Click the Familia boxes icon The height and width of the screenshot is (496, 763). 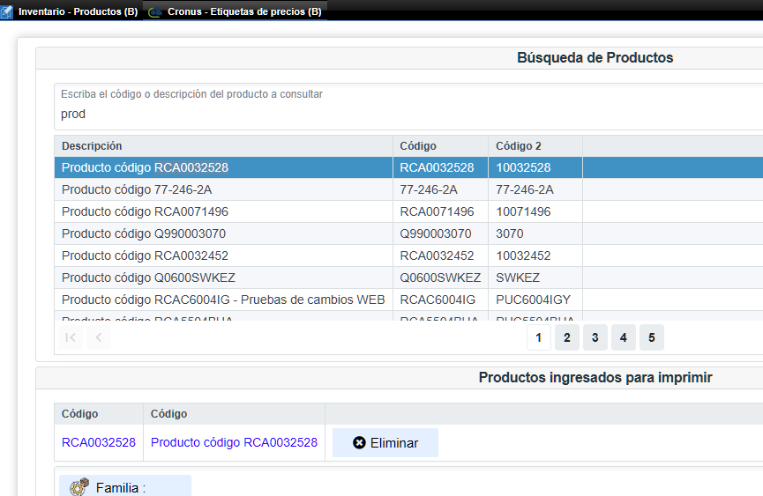(79, 487)
